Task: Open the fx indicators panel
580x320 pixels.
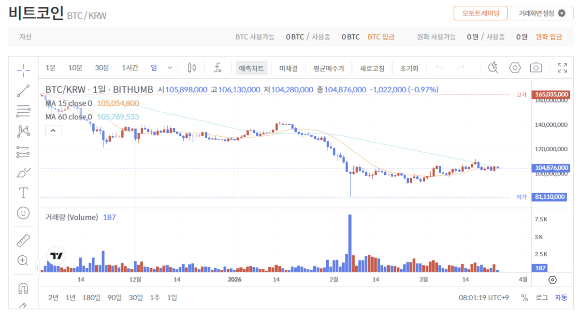Action: 217,68
